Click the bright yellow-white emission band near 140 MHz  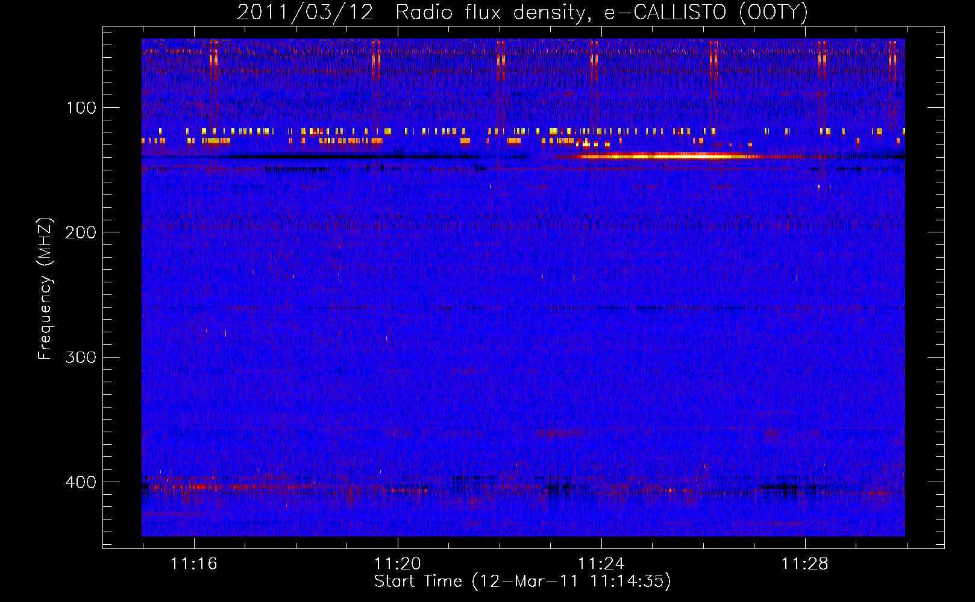coord(669,156)
